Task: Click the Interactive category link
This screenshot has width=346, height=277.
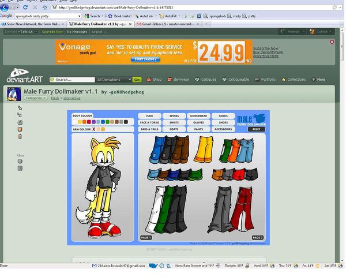Action: [72, 98]
